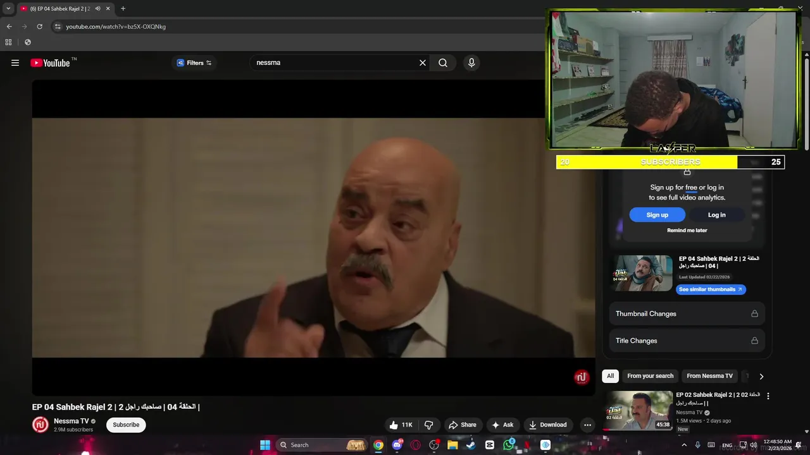
Task: Open the Ask button under the video
Action: coord(503,425)
